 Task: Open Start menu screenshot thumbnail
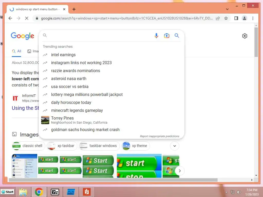(24, 166)
